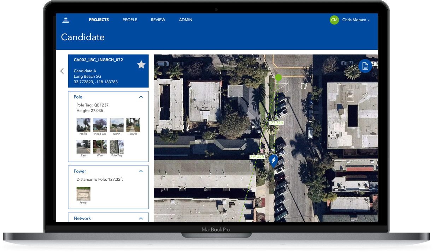Screen dimensions: 434x252
Task: Click the Candidate A label
Action: pos(85,71)
